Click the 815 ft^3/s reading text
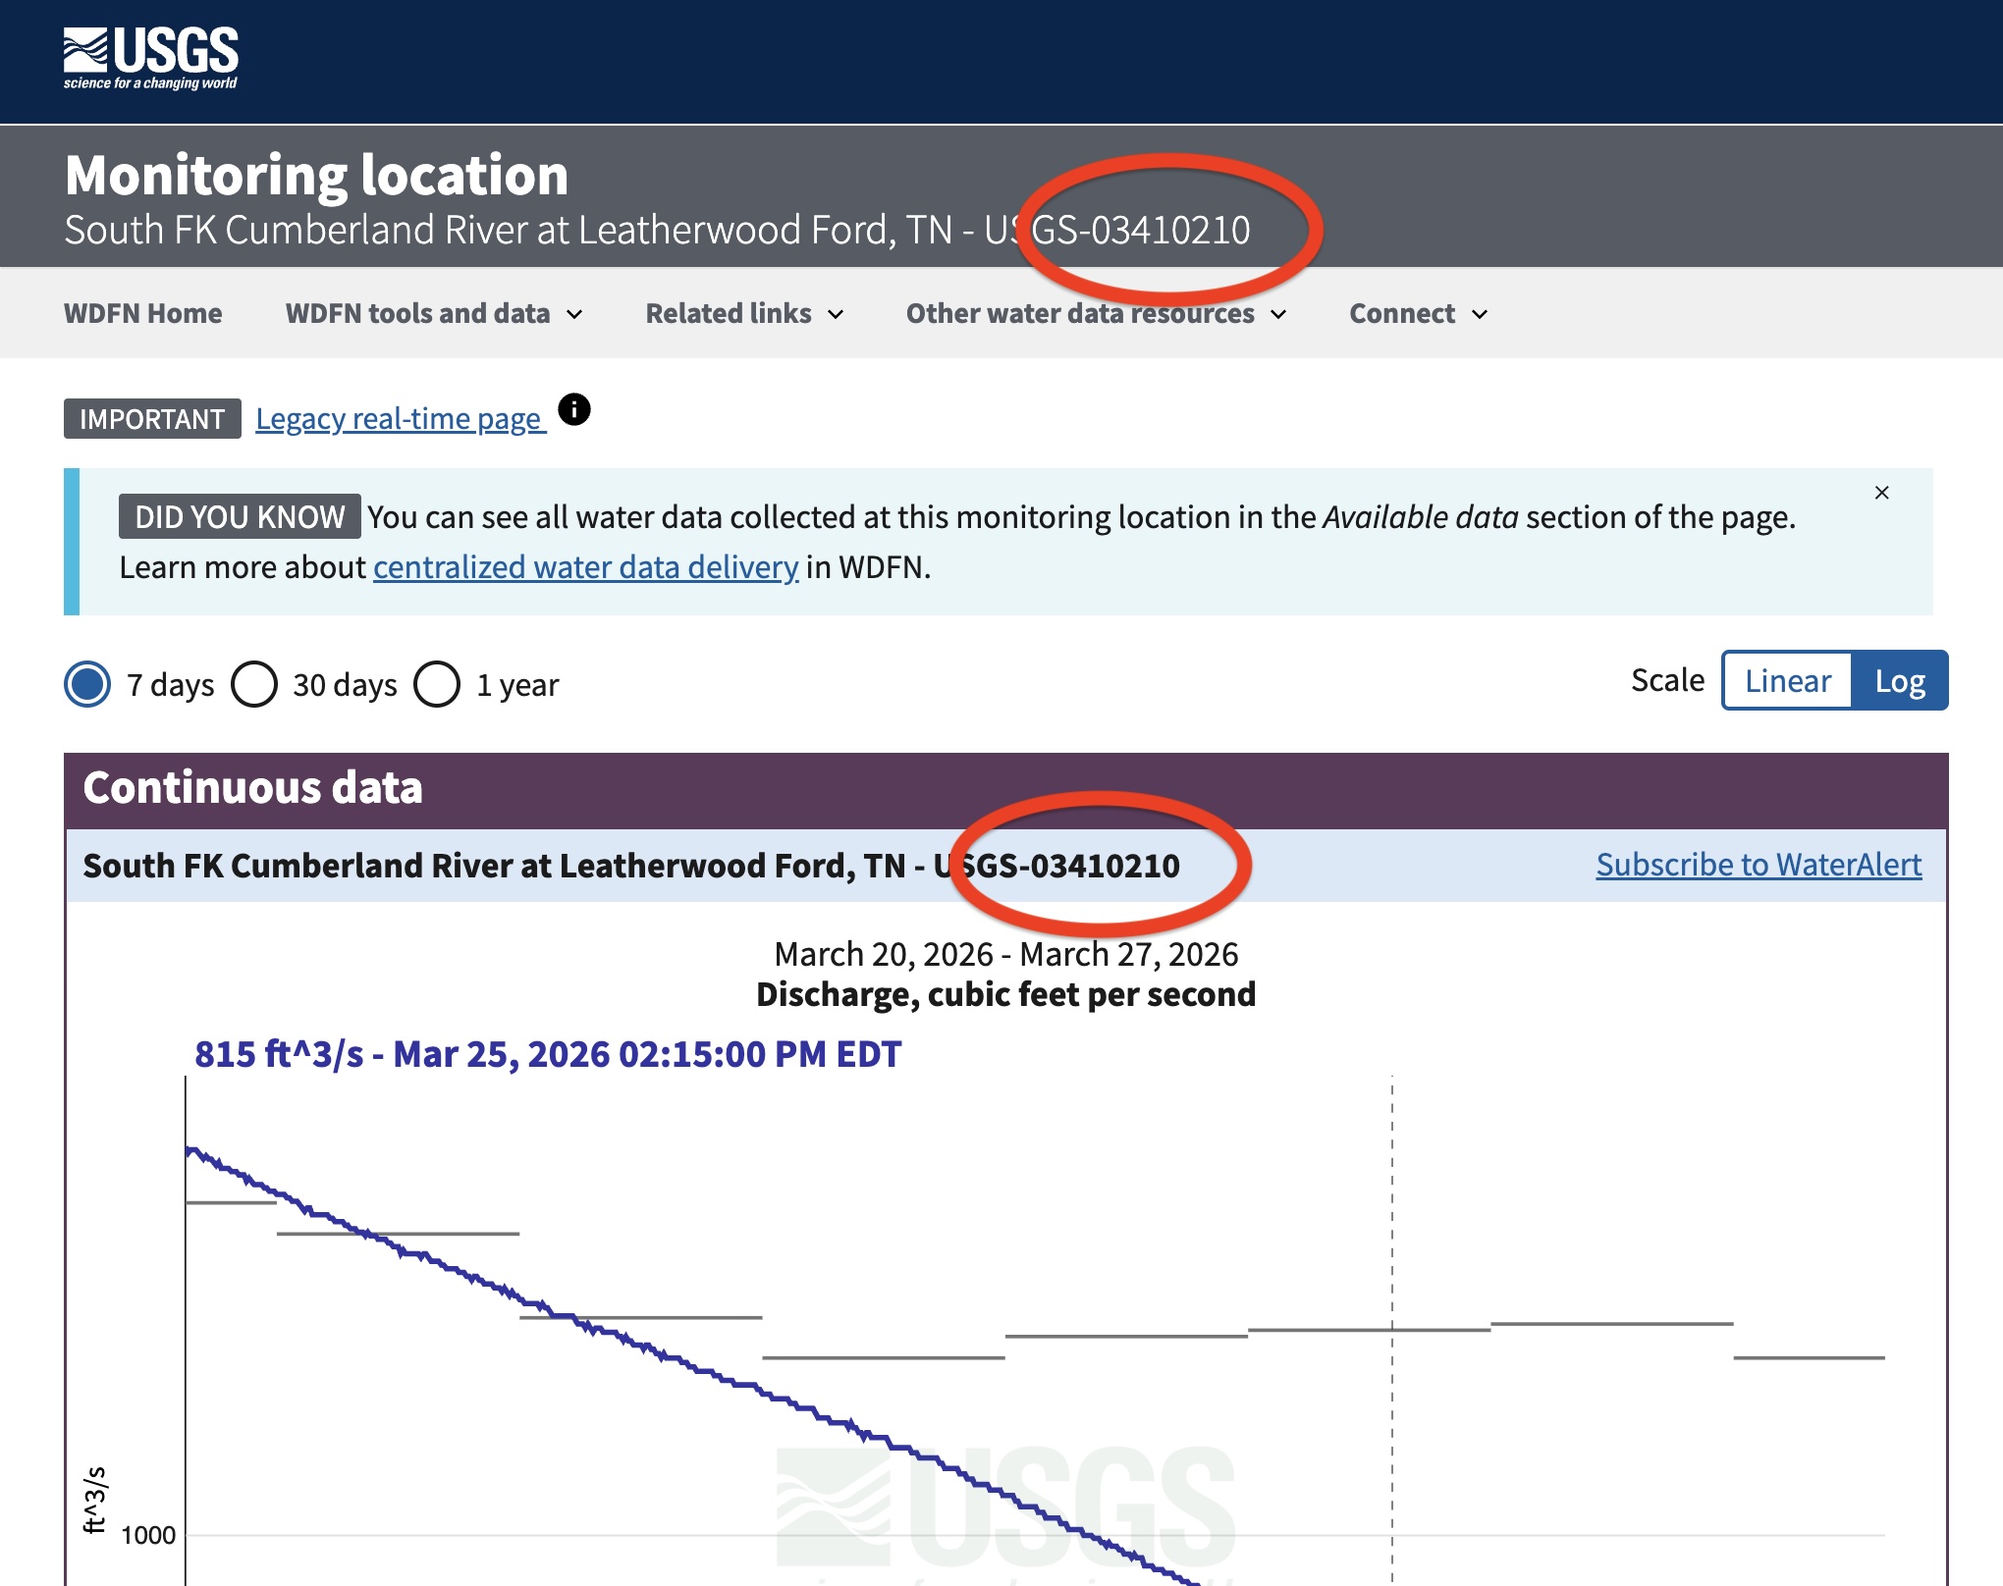Image resolution: width=2003 pixels, height=1586 pixels. (547, 1054)
